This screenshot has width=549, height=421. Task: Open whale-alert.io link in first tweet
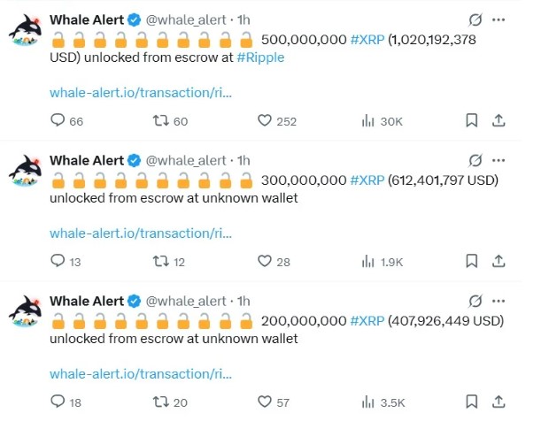coord(141,93)
